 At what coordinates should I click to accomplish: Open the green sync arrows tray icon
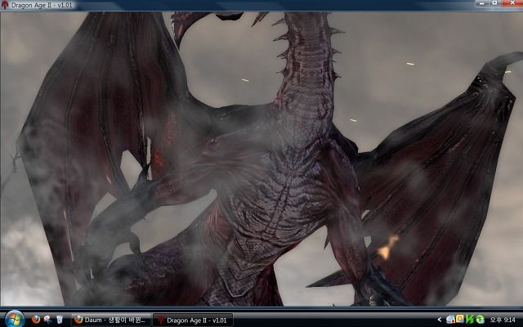coord(480,320)
